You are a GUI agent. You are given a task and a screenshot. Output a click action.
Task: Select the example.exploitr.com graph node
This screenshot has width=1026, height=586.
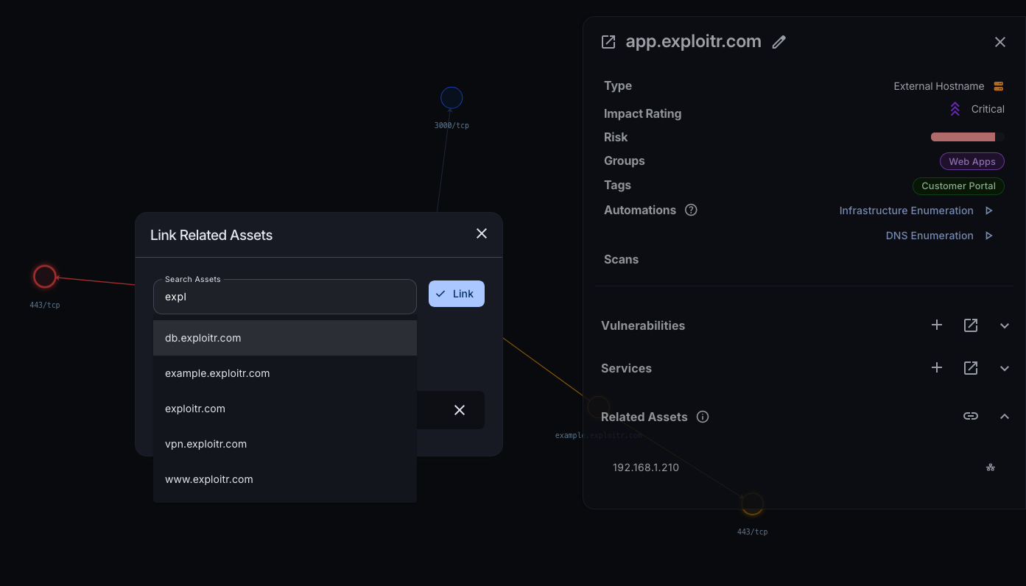(x=598, y=406)
